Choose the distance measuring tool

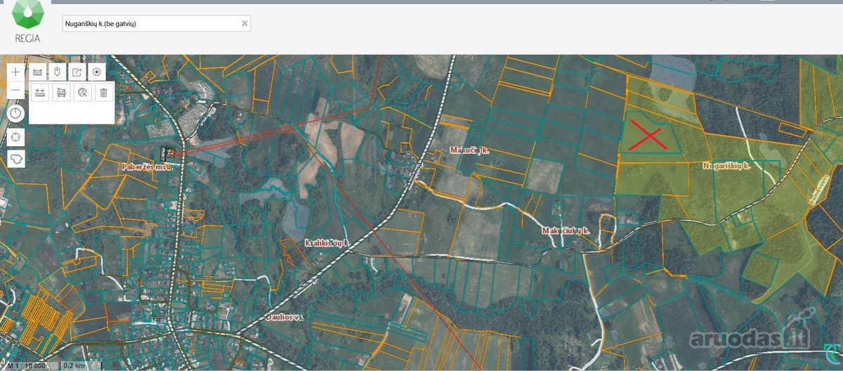[x=40, y=92]
